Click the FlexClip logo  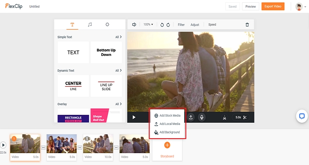point(14,6)
